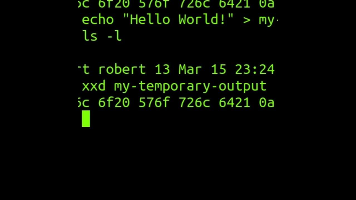Select the file size "13" in the listing

click(162, 69)
